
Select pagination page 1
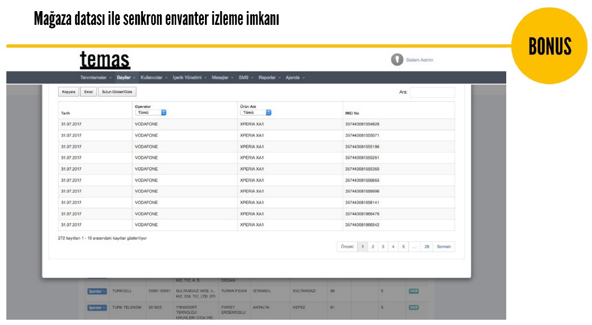click(362, 247)
